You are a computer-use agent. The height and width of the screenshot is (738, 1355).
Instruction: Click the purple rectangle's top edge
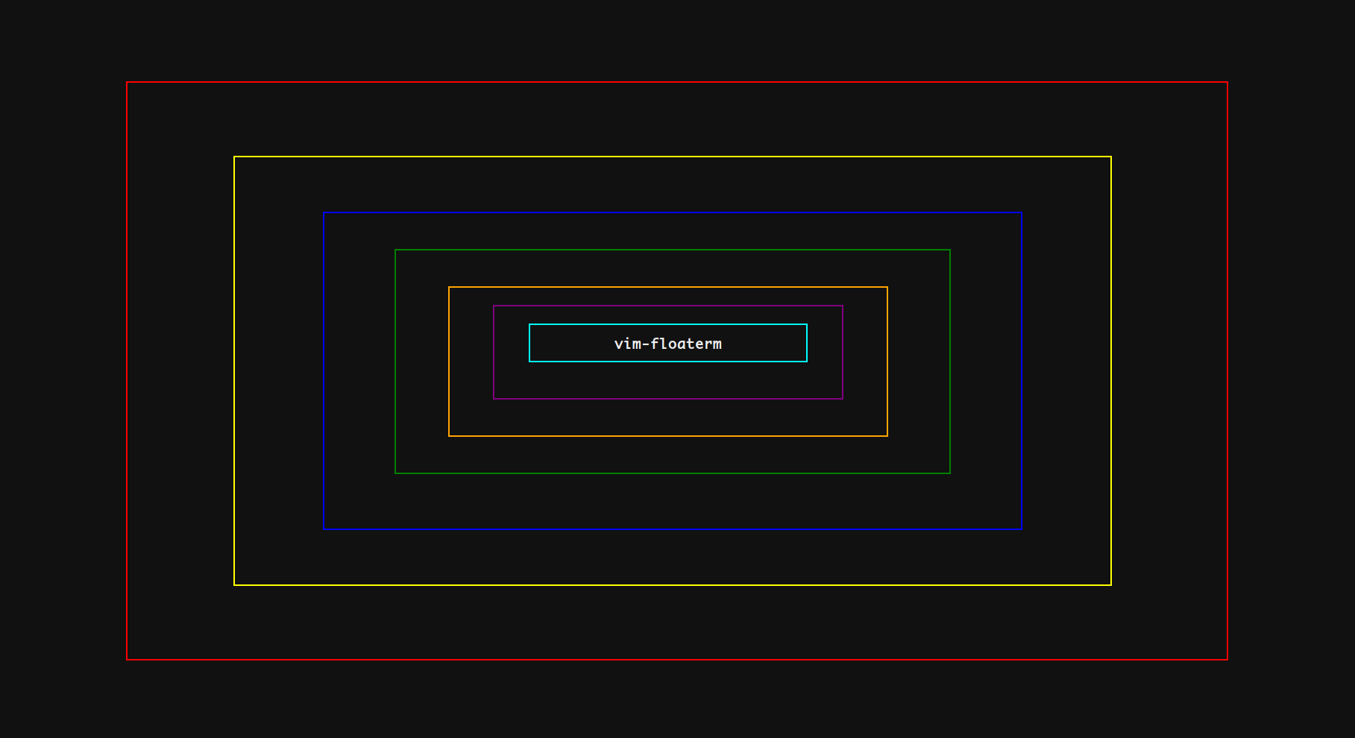667,306
